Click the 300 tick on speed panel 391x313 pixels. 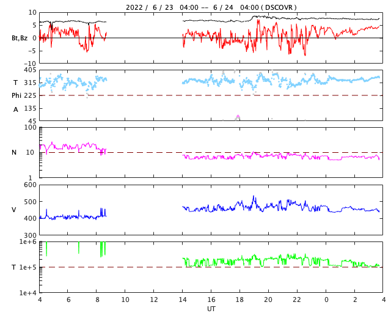30,235
